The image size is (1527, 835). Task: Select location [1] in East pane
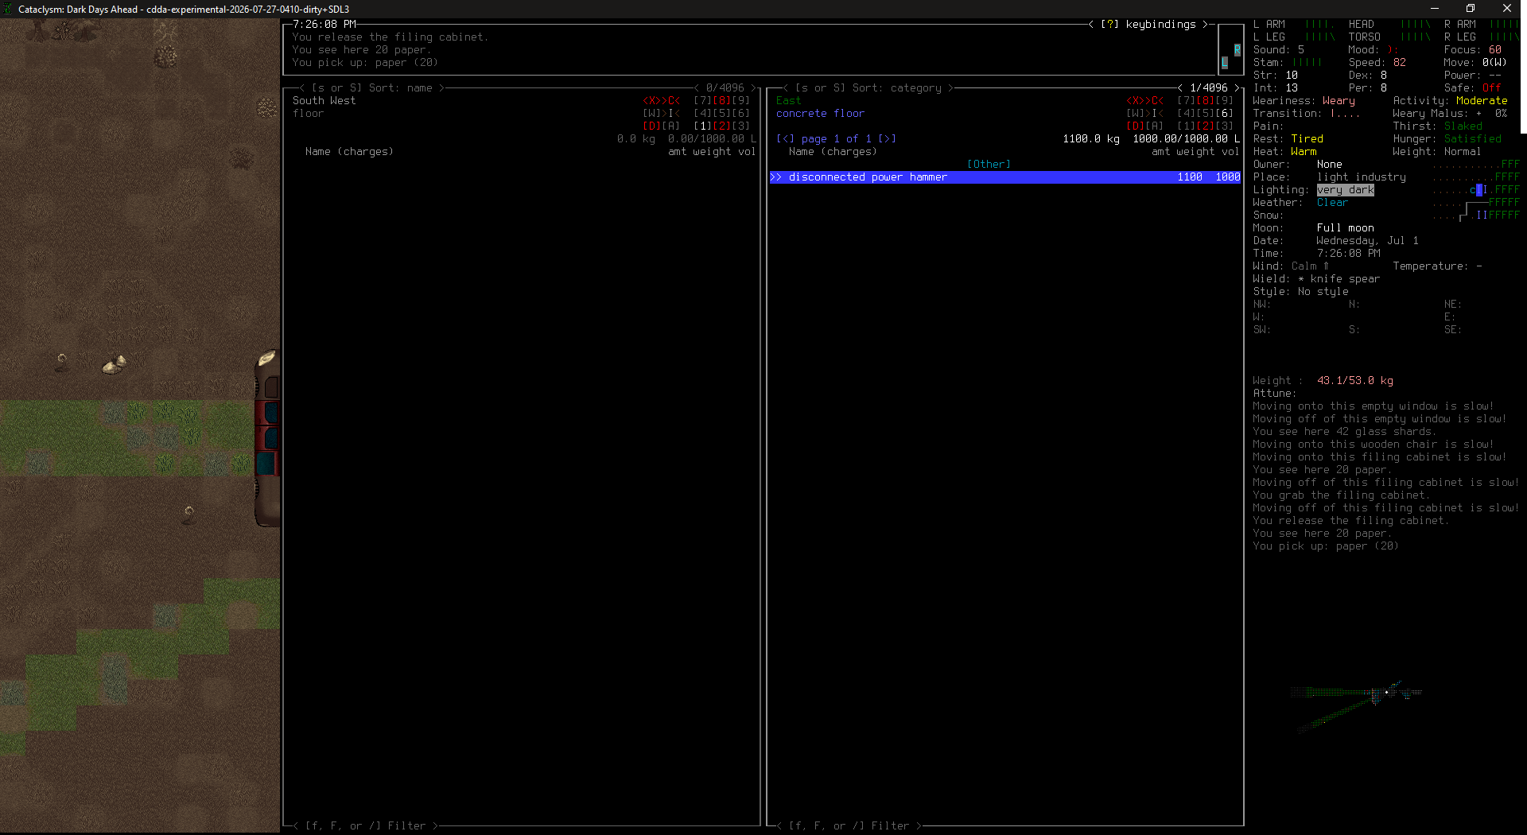pyautogui.click(x=1186, y=126)
